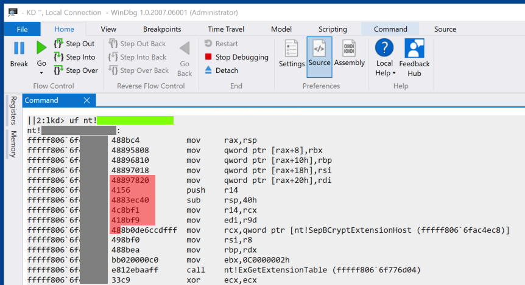Click Step Over Back
This screenshot has width=525, height=285.
pyautogui.click(x=139, y=70)
